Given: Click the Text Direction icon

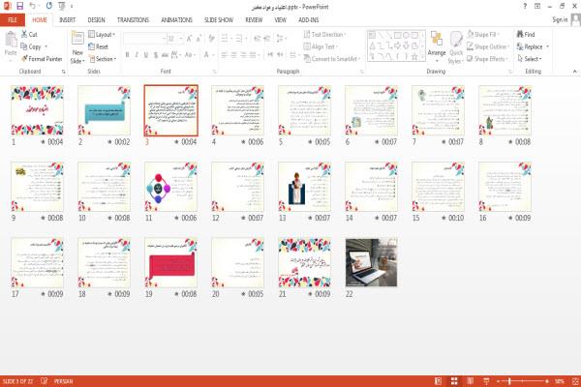Looking at the screenshot, I should 307,34.
